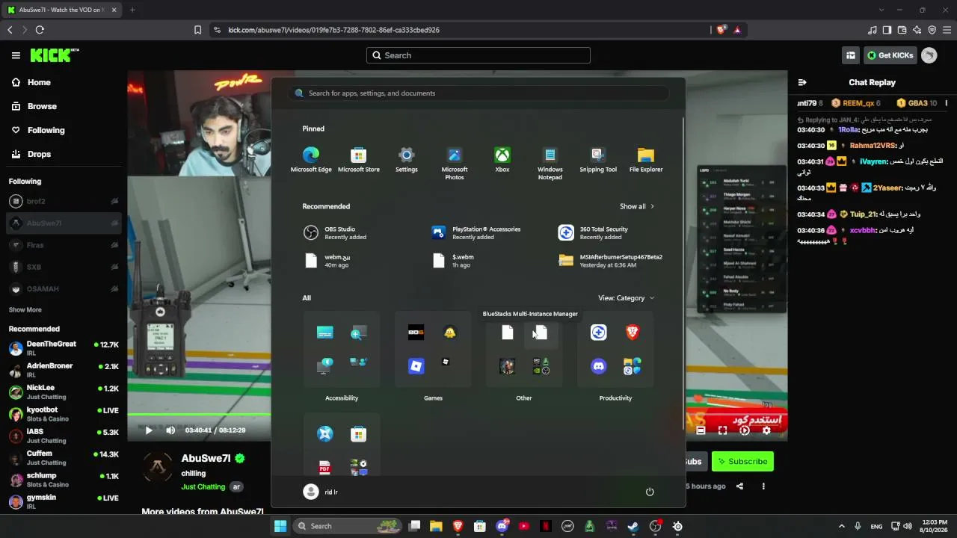957x538 pixels.
Task: Open Microsoft Photos pinned app
Action: [455, 164]
